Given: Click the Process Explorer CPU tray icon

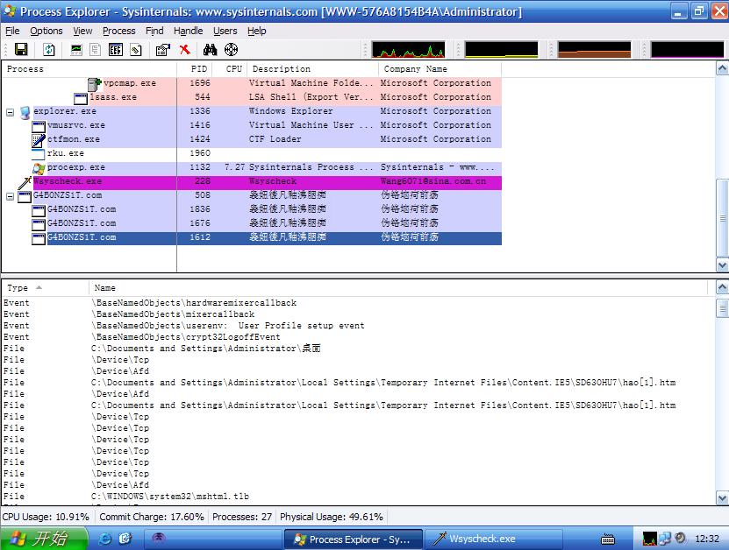Looking at the screenshot, I should point(649,539).
